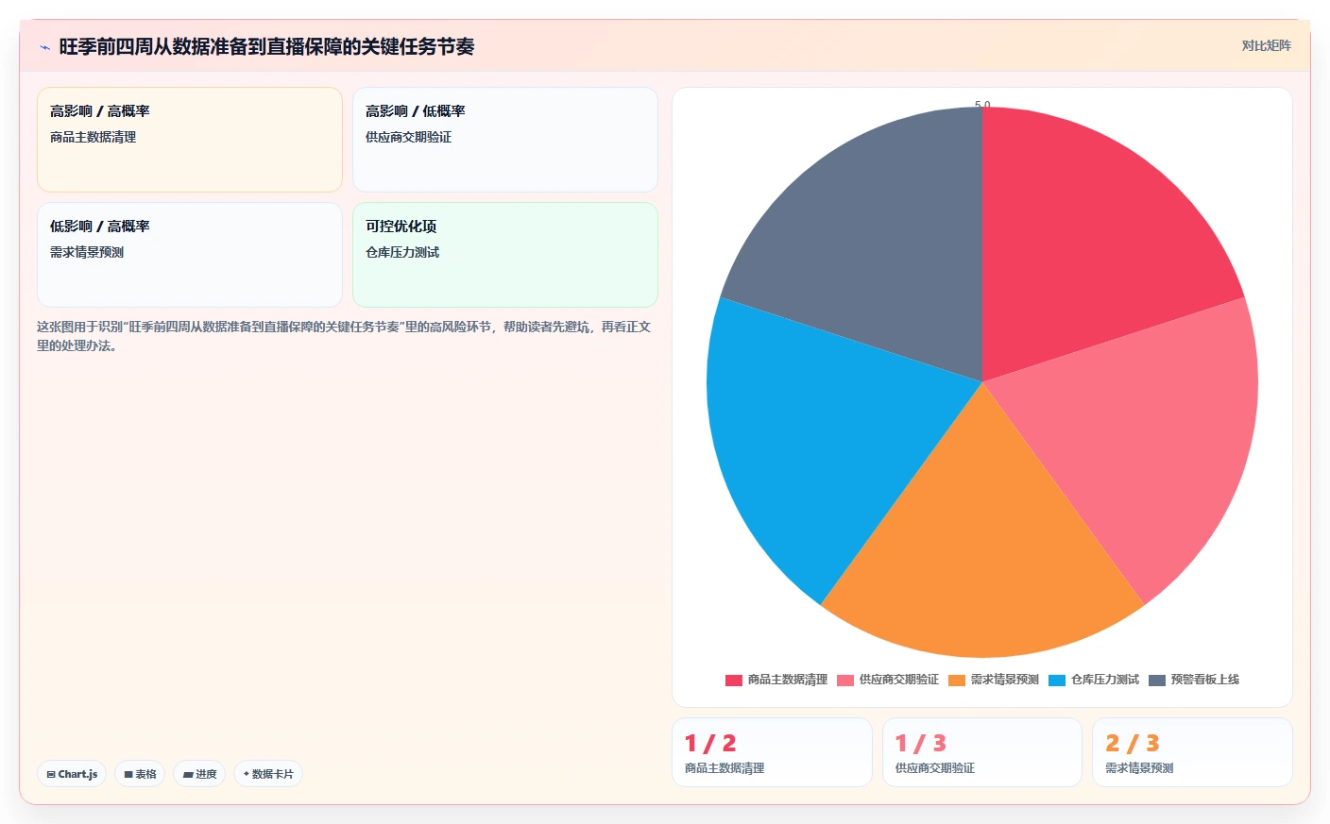Click the 进度 tag chip
The width and height of the screenshot is (1330, 824).
199,774
